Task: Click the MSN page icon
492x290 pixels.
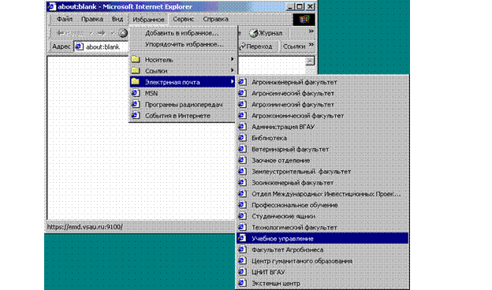Action: pyautogui.click(x=136, y=93)
